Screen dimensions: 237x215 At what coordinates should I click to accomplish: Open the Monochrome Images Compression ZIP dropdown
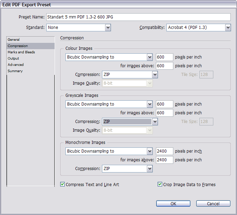click(127, 169)
